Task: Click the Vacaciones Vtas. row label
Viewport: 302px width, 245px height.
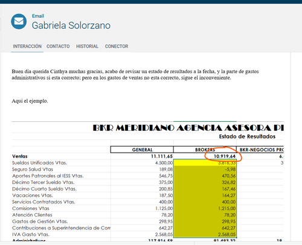Action: coord(33,196)
